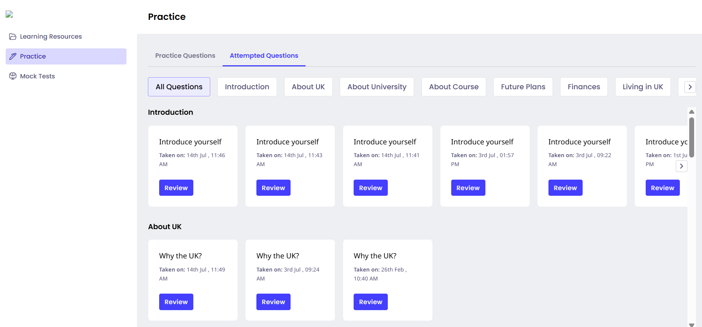Filter by About University category
The width and height of the screenshot is (702, 327).
pyautogui.click(x=377, y=87)
